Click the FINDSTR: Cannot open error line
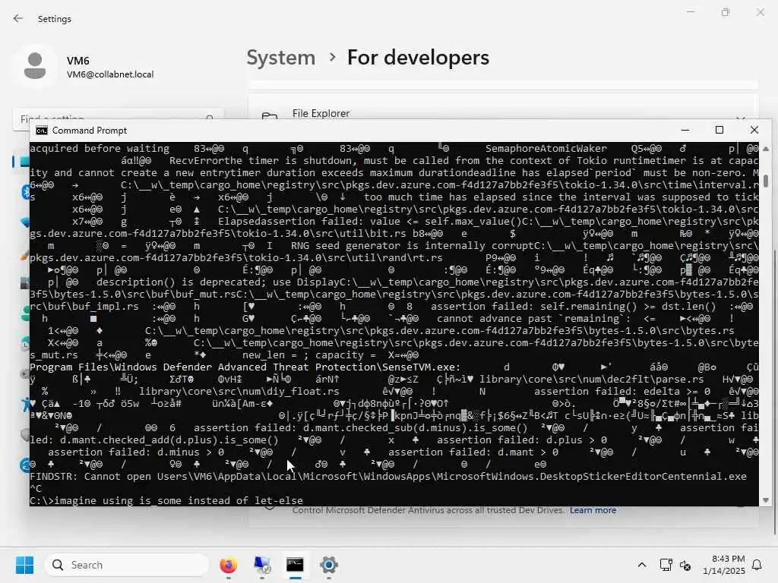The height and width of the screenshot is (583, 778). (387, 477)
